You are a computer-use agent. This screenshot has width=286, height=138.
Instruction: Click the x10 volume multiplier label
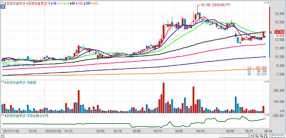click(x=282, y=111)
